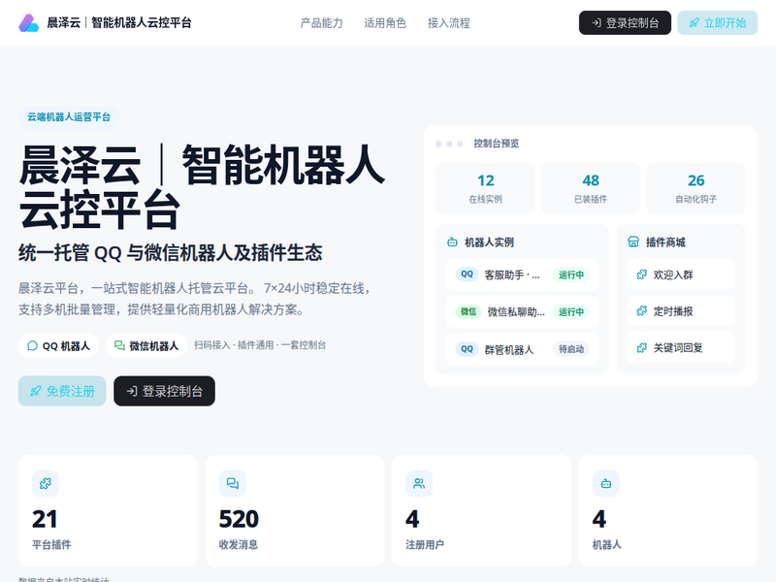Click the 48 已装插件 stat card
The image size is (776, 582).
click(x=591, y=188)
